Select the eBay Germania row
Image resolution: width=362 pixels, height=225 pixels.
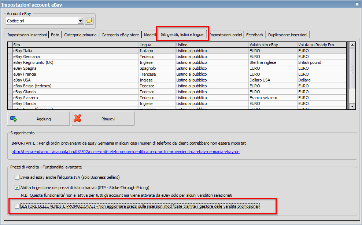point(177,57)
